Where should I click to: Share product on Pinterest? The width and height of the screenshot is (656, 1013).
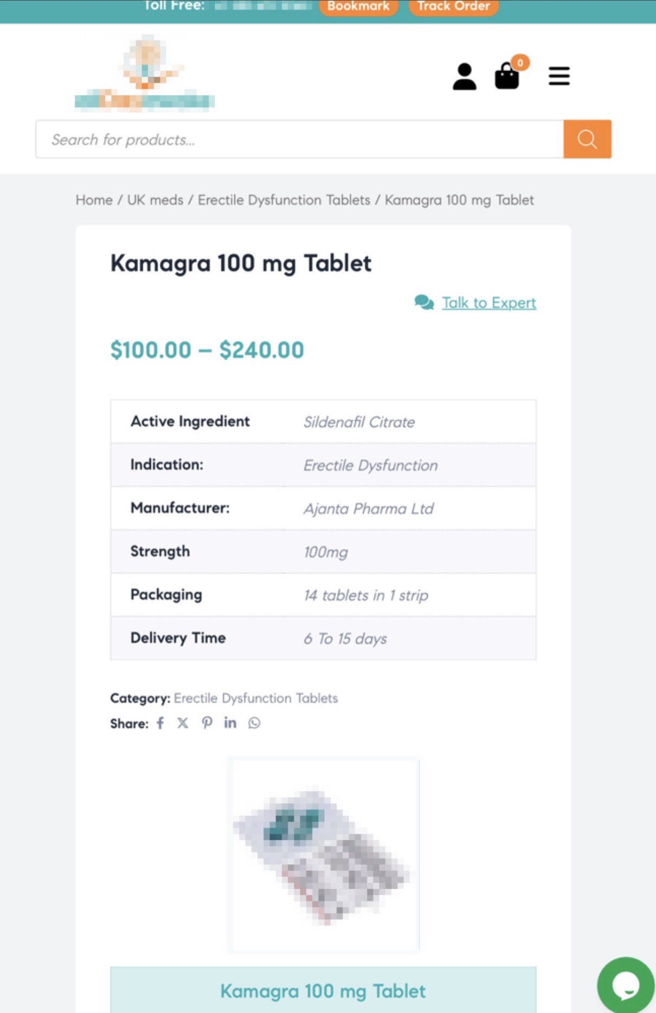coord(207,723)
